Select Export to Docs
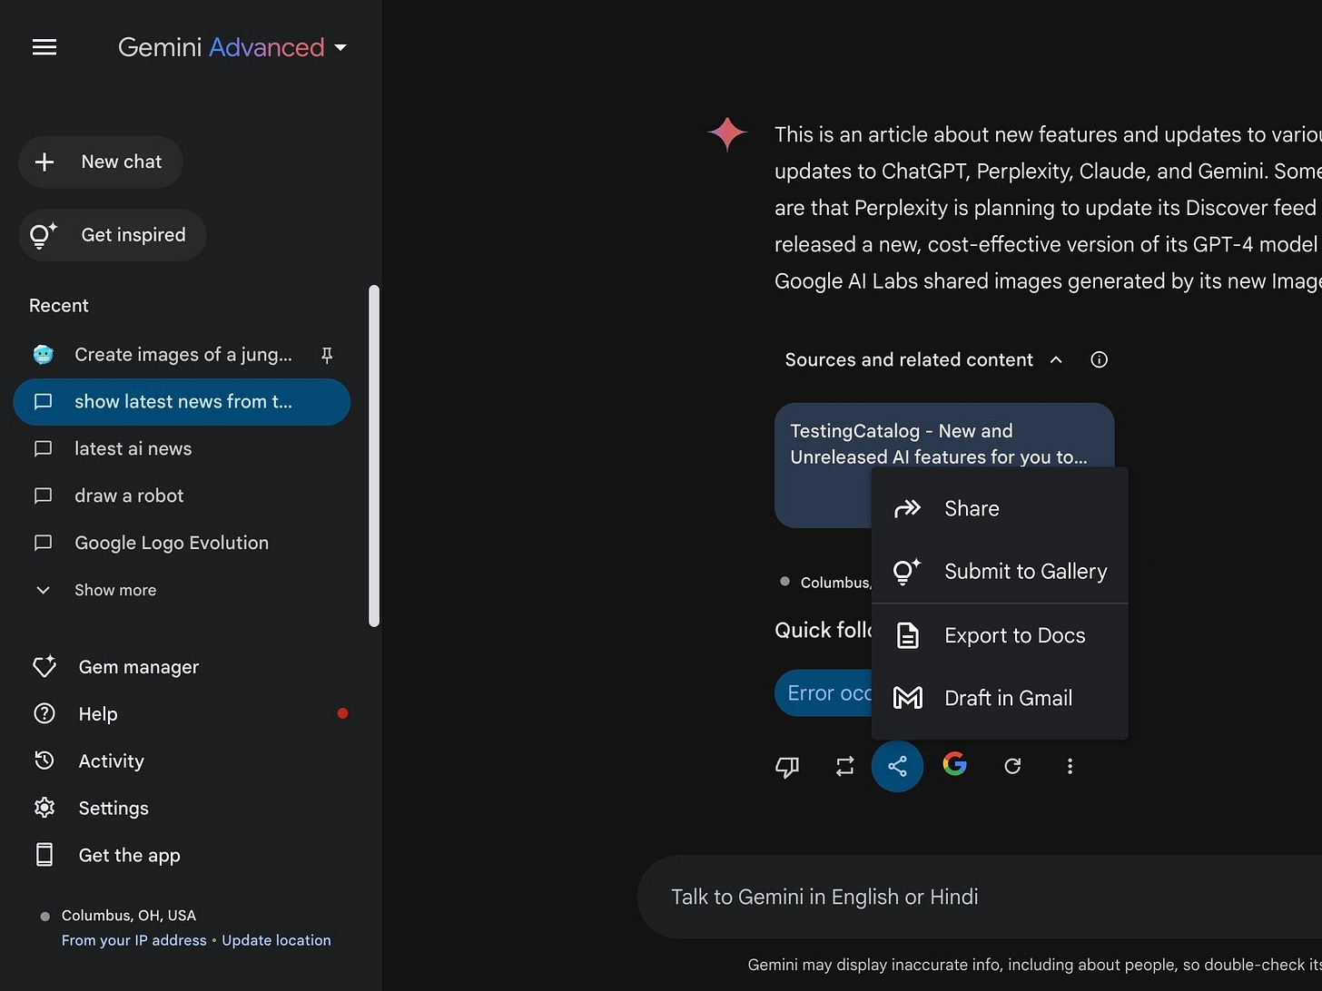1322x991 pixels. click(1000, 635)
